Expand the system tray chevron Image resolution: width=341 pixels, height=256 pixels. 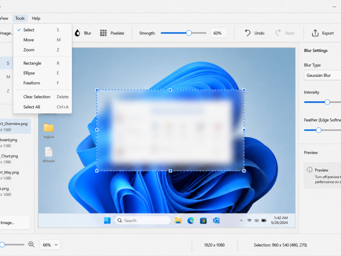241,221
